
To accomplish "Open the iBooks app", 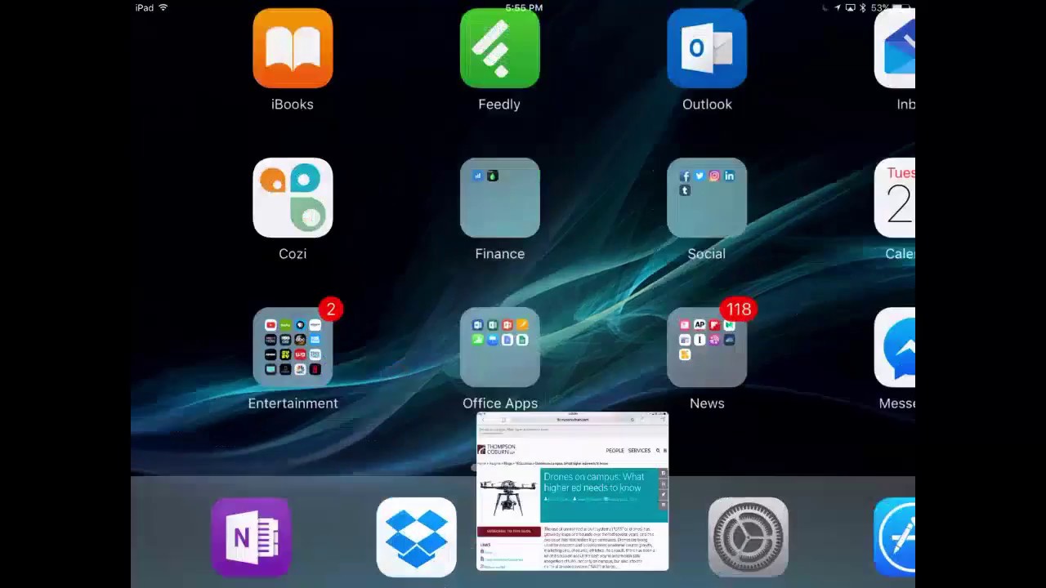I will [293, 48].
